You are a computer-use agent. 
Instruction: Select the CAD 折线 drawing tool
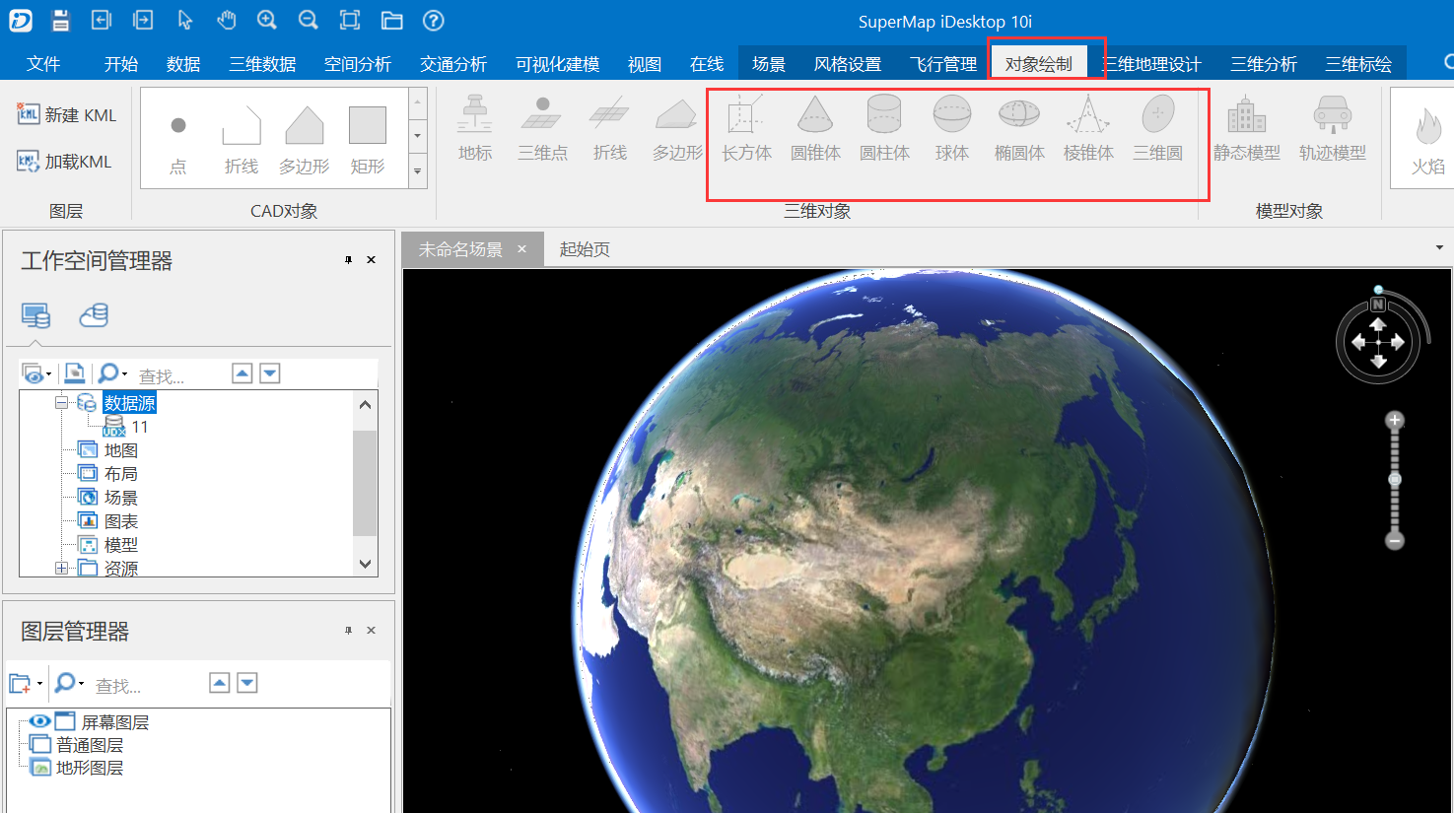(x=242, y=139)
